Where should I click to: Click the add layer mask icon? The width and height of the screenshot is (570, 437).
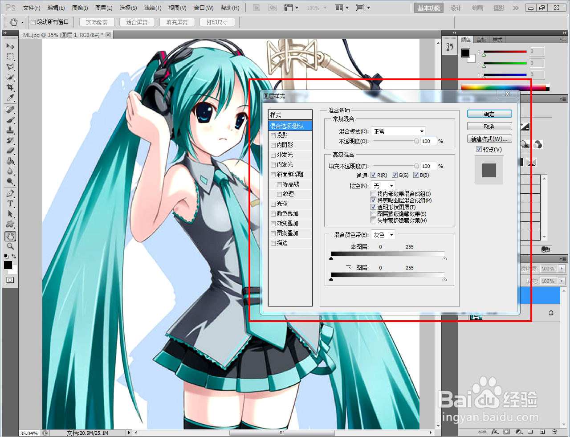coord(506,432)
